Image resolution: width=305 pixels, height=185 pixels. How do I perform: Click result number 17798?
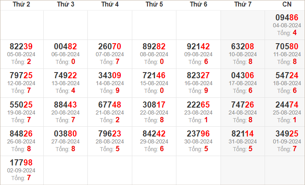click(x=21, y=163)
